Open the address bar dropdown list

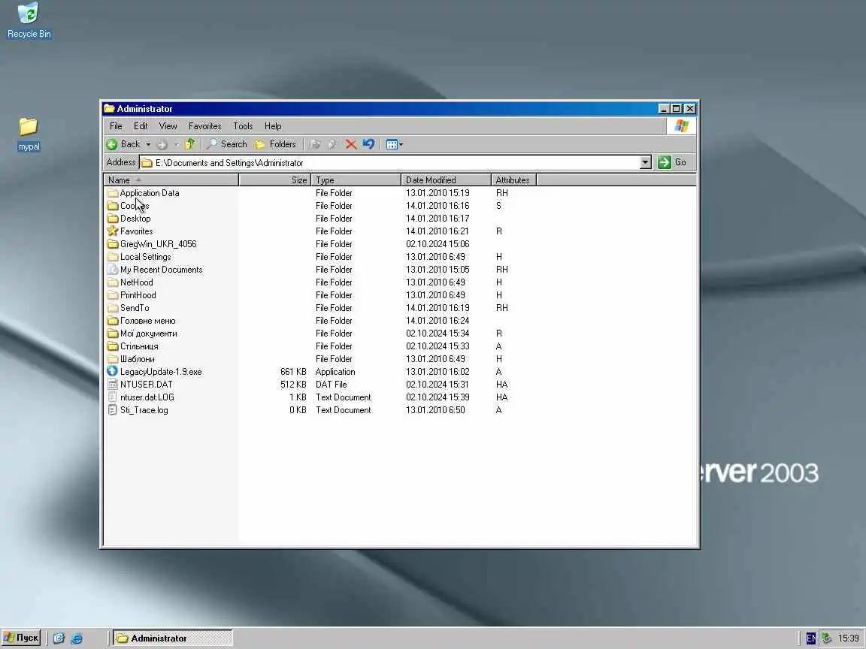point(646,163)
